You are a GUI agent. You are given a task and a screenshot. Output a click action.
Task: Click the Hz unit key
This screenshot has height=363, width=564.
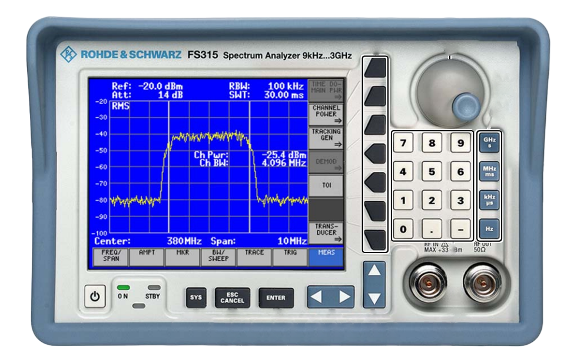pos(489,229)
